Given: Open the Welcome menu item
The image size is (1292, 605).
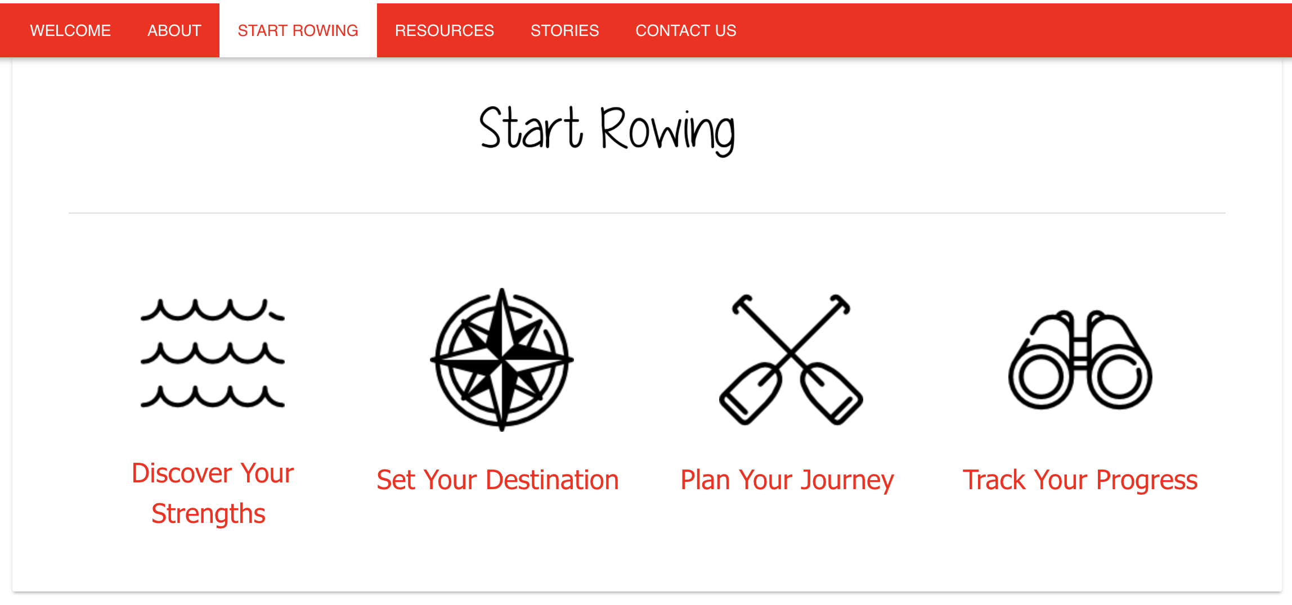Looking at the screenshot, I should click(x=70, y=30).
